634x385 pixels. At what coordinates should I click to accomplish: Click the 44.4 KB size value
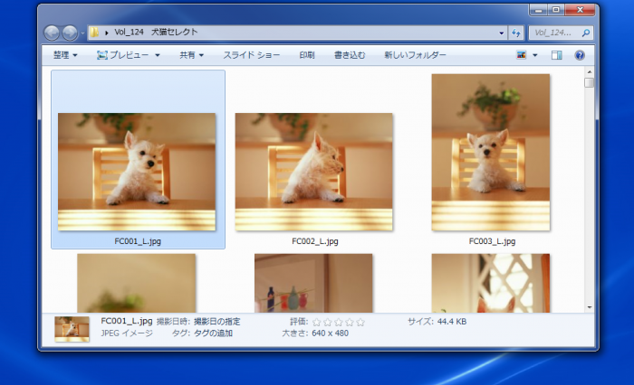(x=452, y=322)
